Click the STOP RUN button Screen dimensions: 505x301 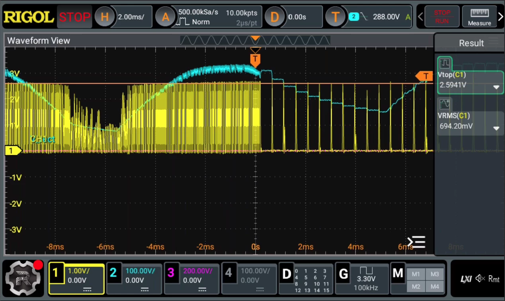(x=442, y=17)
